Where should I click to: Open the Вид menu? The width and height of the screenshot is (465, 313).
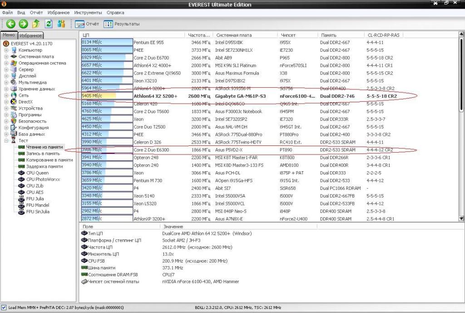coord(21,13)
